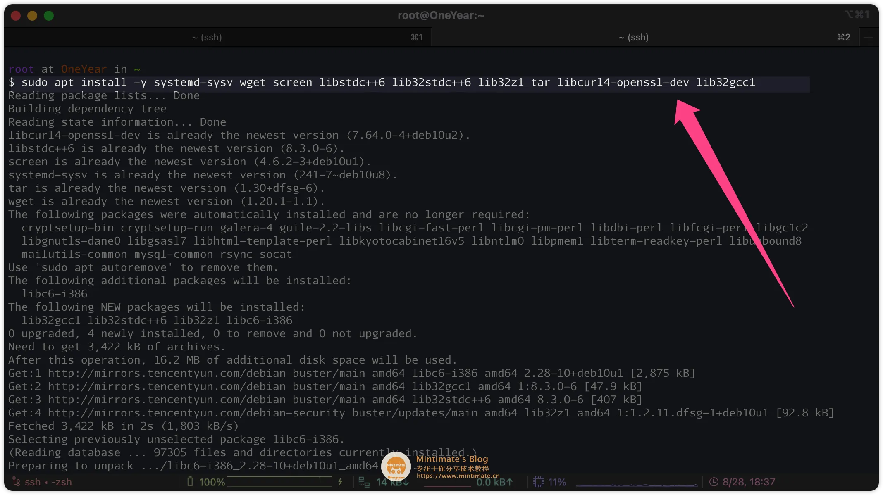Click the CPU chip icon at 11%
The image size is (883, 495).
coord(538,482)
